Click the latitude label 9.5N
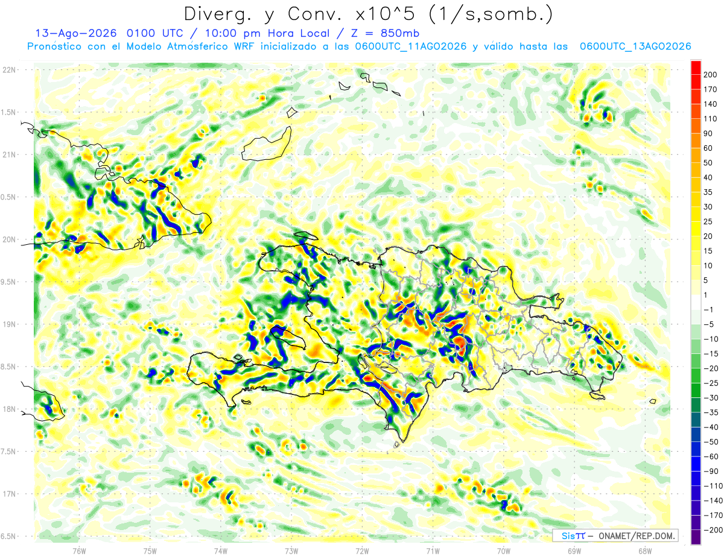 point(8,282)
